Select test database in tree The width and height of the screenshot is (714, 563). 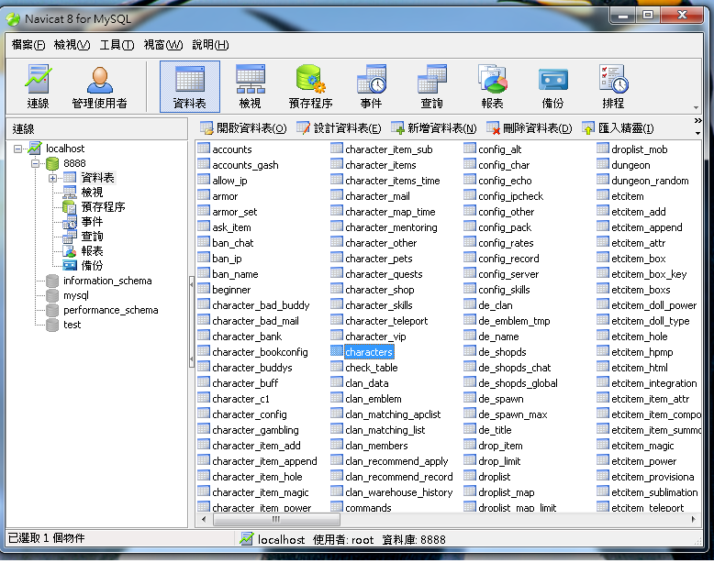pos(72,325)
